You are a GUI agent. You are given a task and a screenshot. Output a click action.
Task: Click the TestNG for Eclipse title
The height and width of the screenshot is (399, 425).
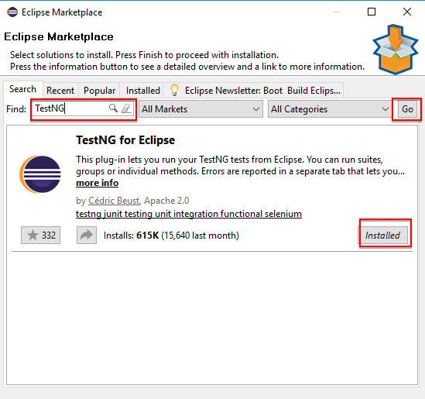pyautogui.click(x=125, y=140)
